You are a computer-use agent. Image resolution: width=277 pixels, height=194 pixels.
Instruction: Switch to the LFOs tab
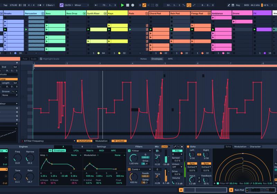[76, 151]
